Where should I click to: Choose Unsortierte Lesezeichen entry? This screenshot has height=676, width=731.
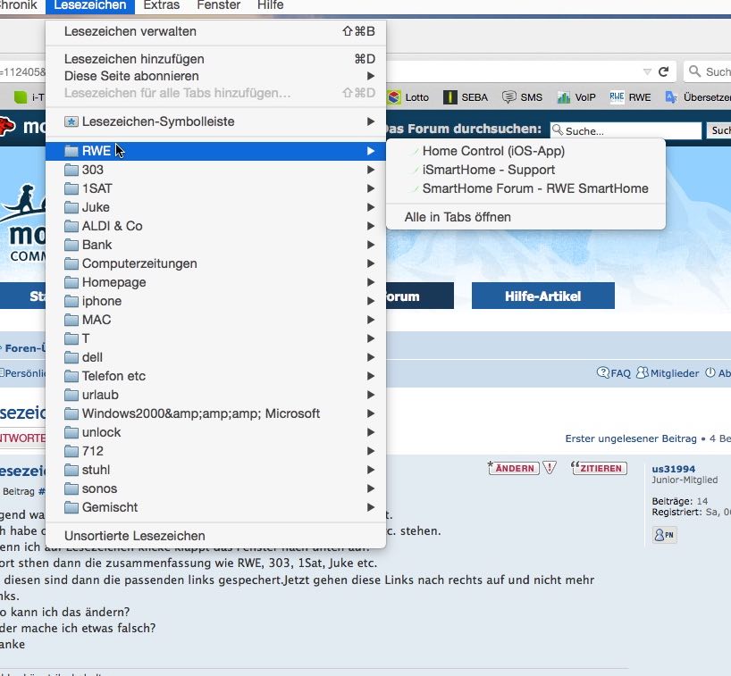click(215, 536)
